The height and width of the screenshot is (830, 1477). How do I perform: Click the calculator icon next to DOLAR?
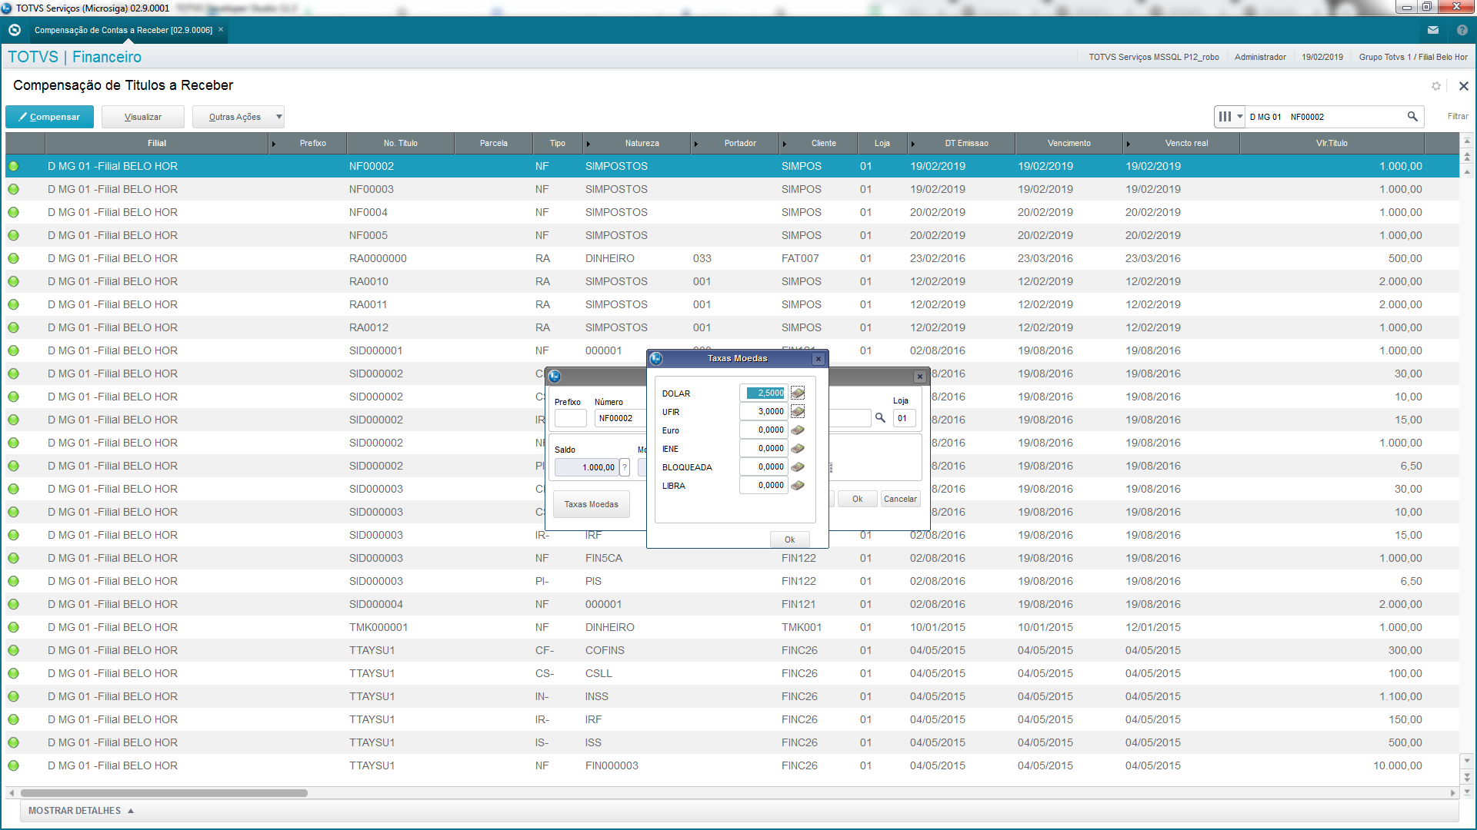pyautogui.click(x=798, y=393)
